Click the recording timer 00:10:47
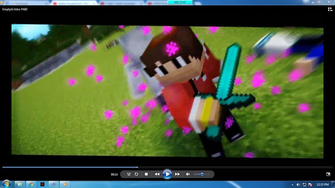 [x=180, y=2]
